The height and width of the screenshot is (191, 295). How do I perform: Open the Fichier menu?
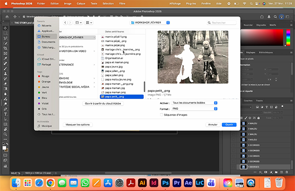[x=41, y=4]
